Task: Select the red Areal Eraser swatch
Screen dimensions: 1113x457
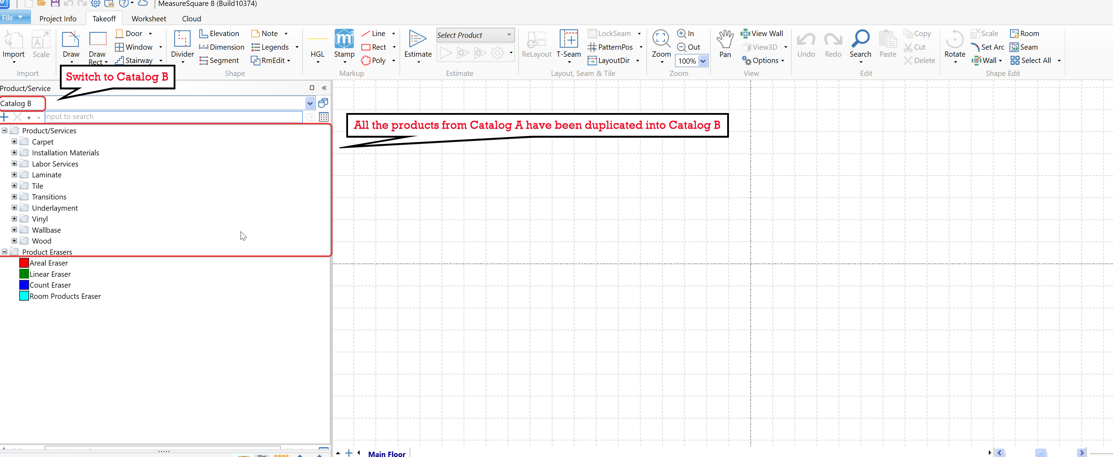Action: [x=24, y=263]
